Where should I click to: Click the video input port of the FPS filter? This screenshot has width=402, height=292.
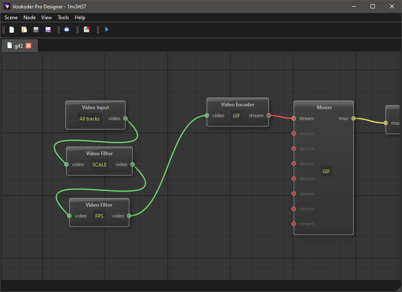pos(69,216)
